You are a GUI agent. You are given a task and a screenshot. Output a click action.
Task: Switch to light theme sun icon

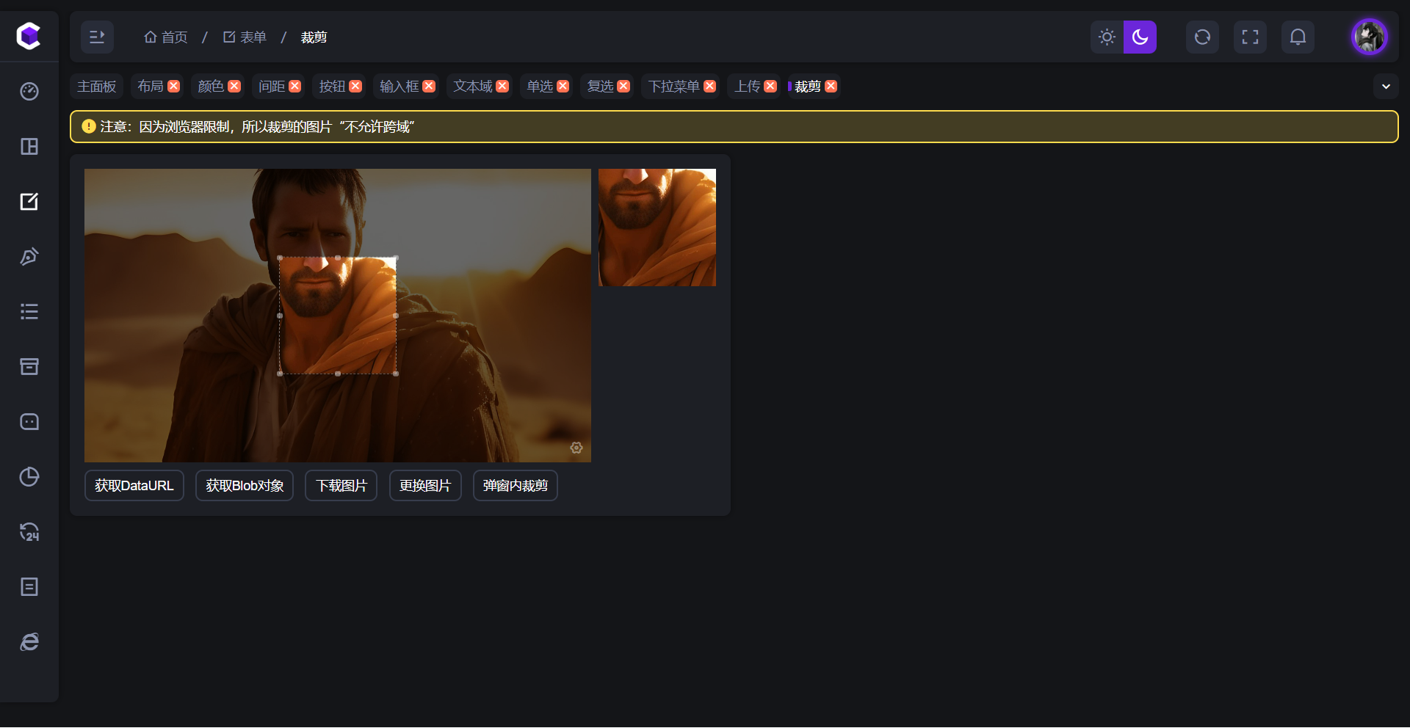(x=1107, y=37)
